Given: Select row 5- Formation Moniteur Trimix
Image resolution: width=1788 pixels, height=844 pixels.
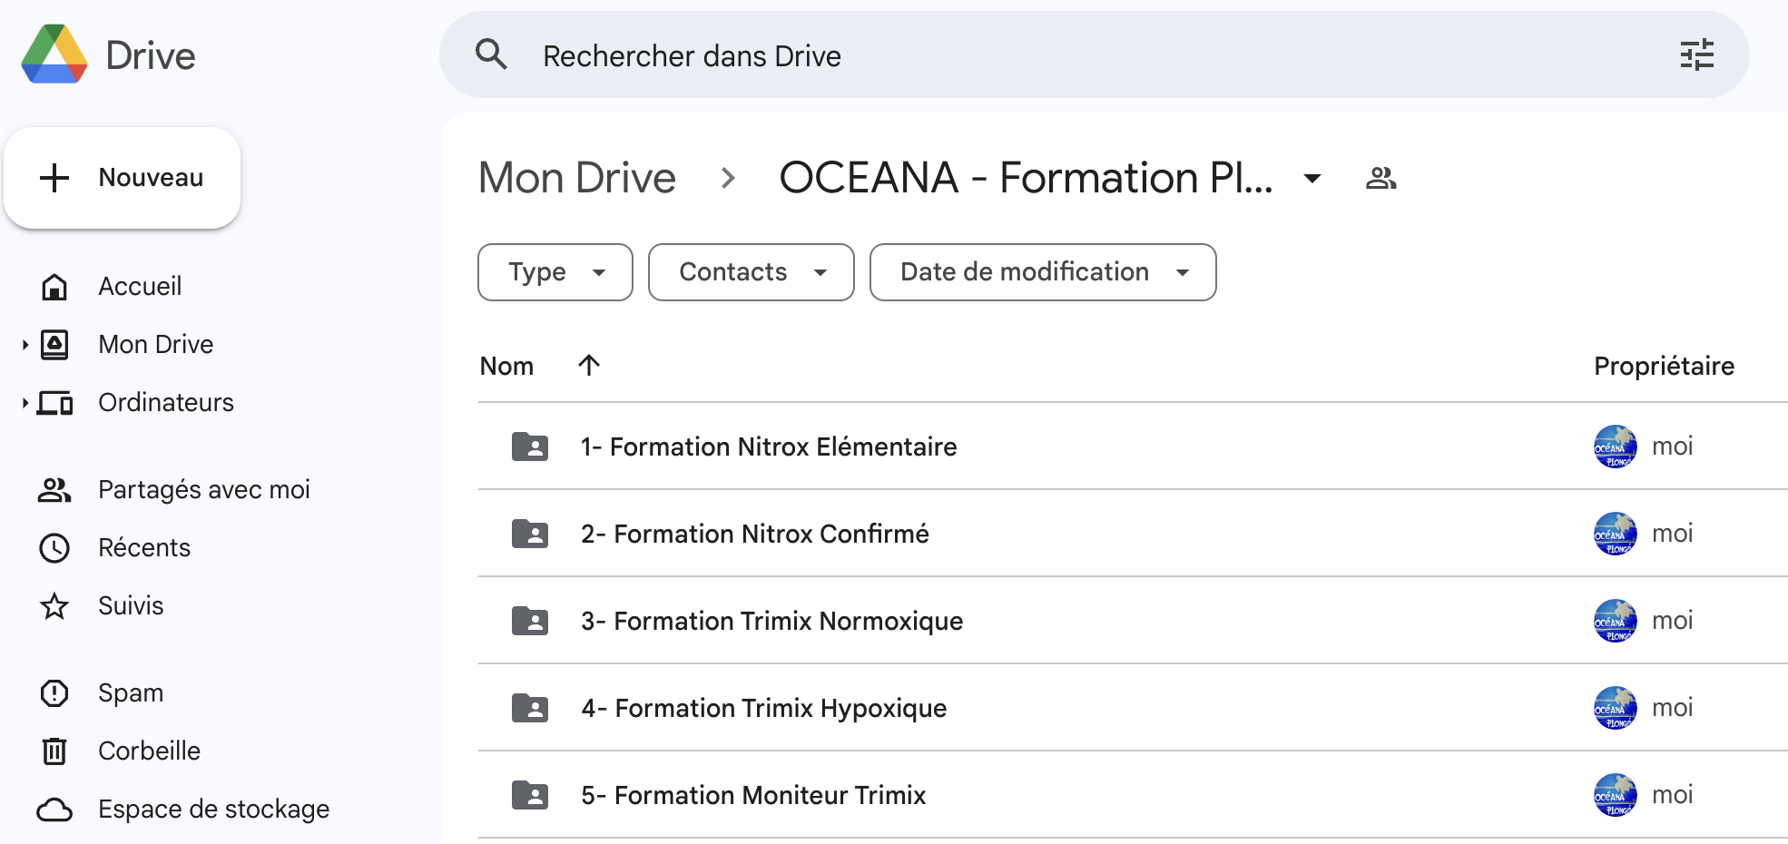Looking at the screenshot, I should 1133,795.
